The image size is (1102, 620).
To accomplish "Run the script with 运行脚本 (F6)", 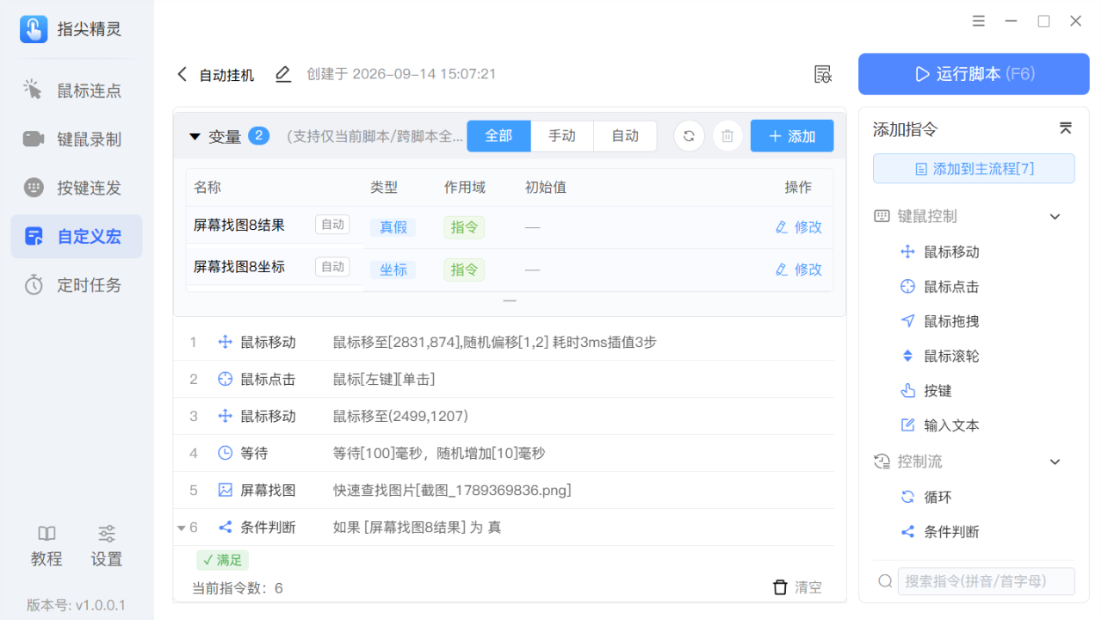I will point(974,74).
